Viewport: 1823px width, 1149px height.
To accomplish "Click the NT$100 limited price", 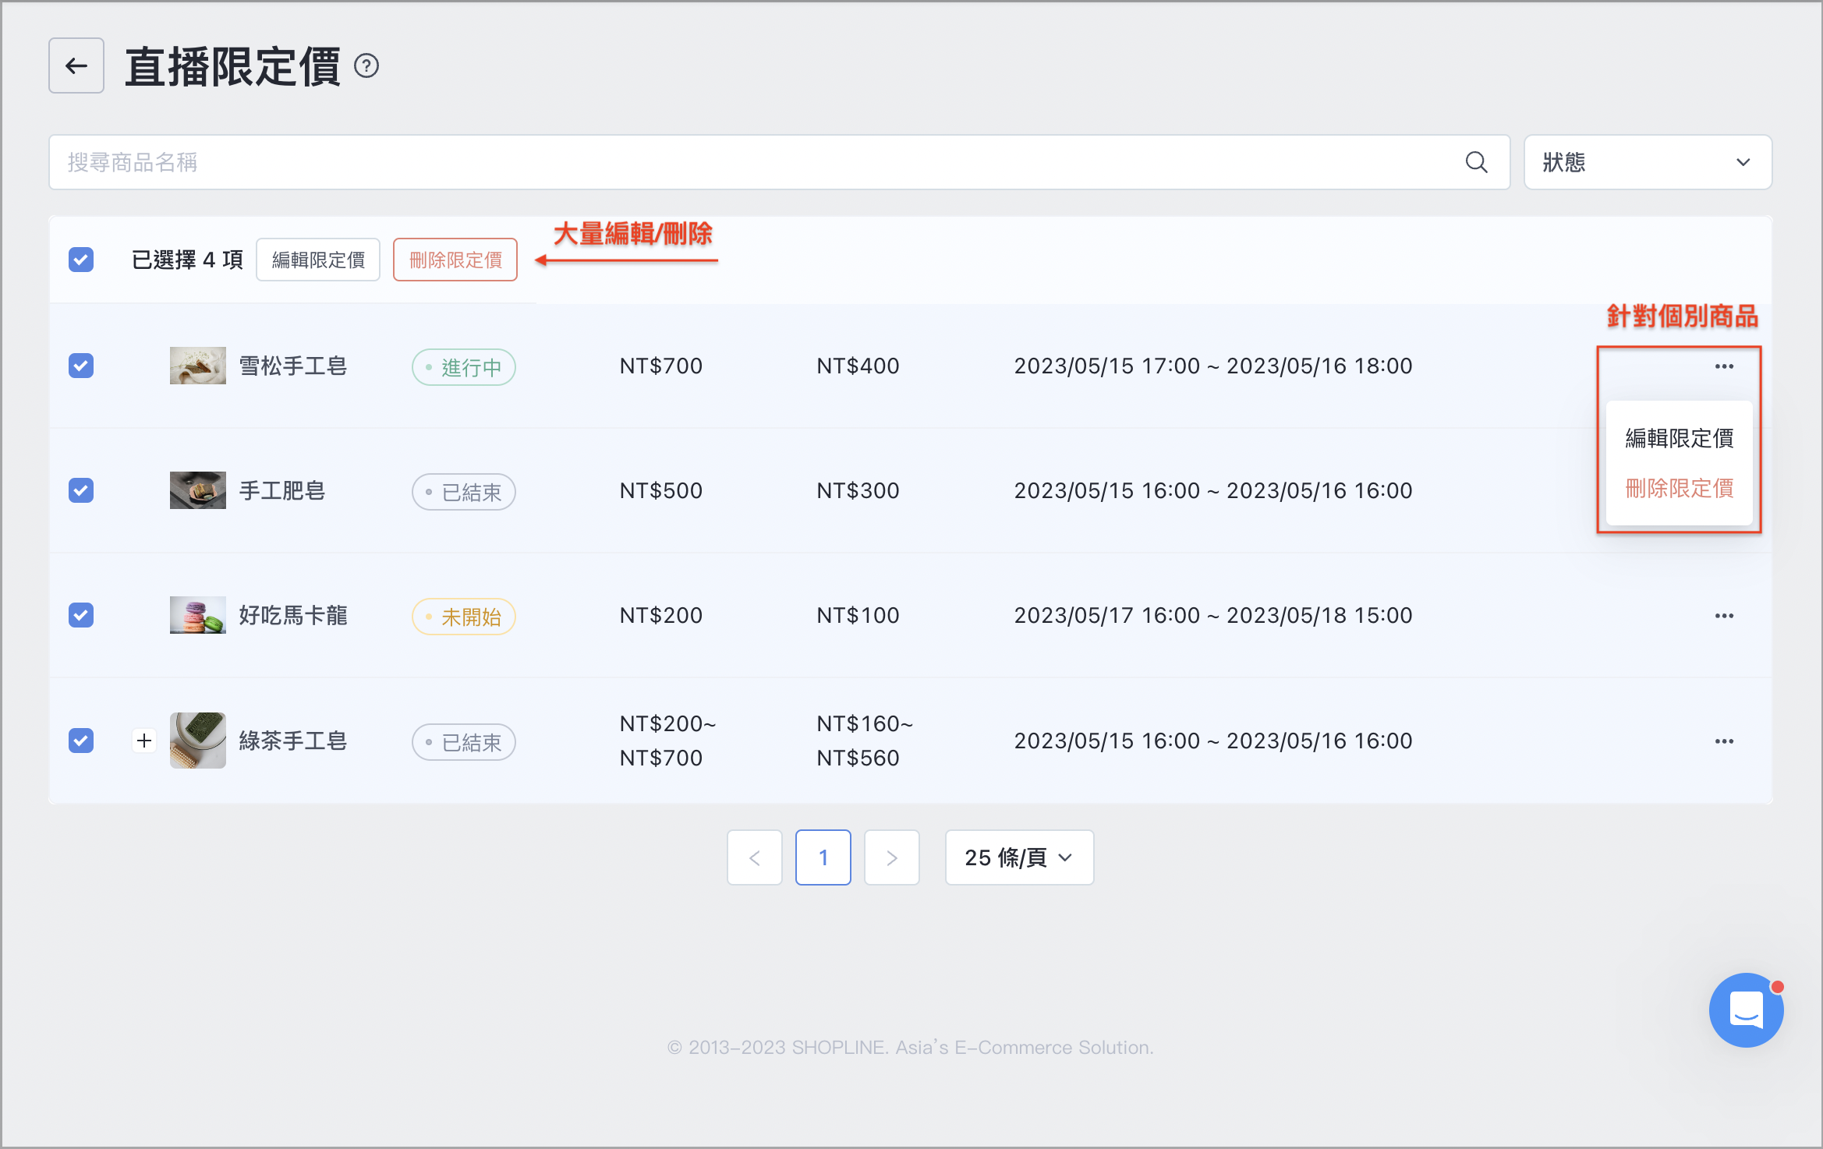I will click(x=858, y=615).
